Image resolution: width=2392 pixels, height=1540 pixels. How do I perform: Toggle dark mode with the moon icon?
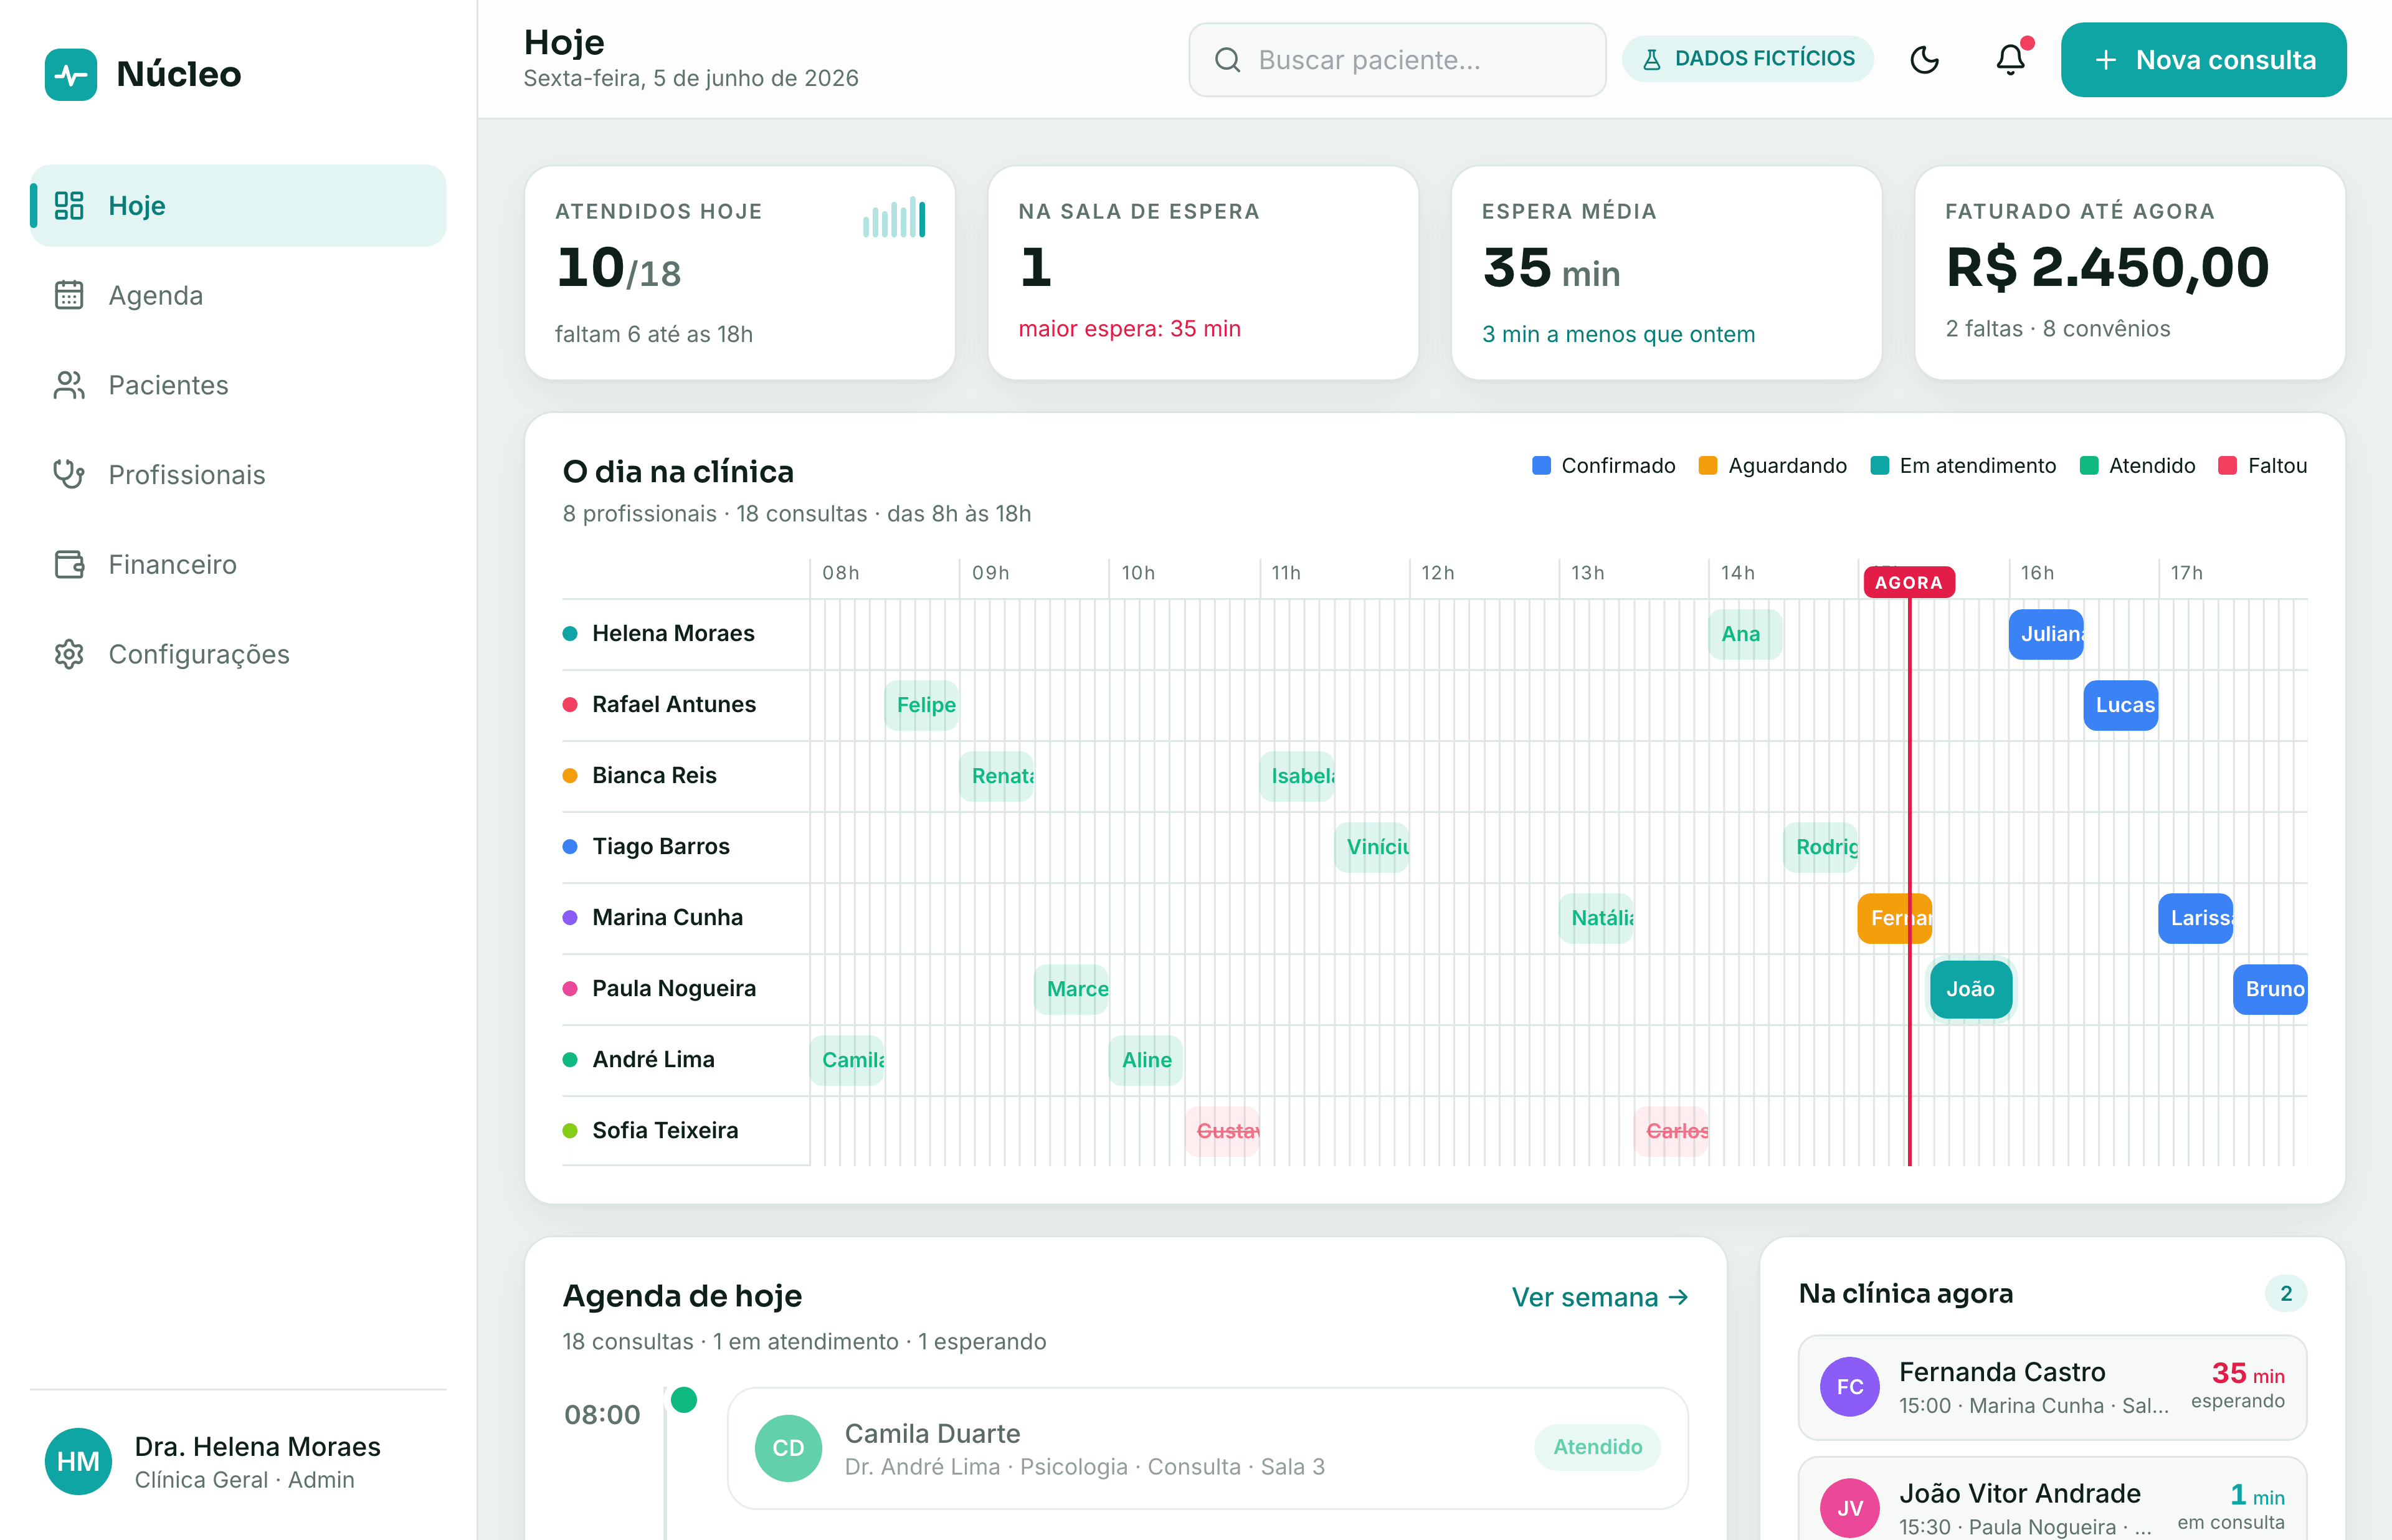pyautogui.click(x=1924, y=60)
